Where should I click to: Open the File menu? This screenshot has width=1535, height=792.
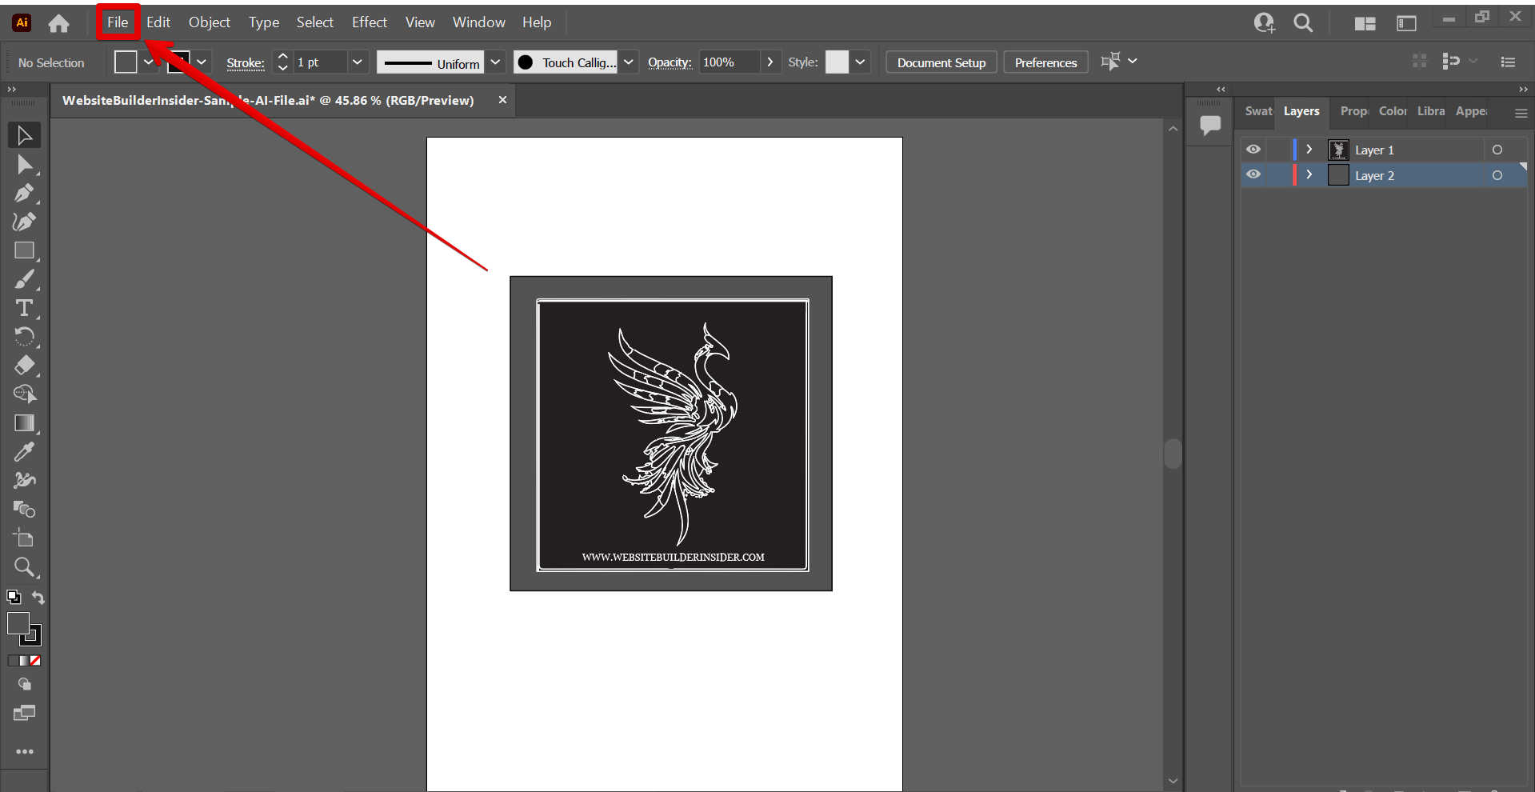[118, 22]
